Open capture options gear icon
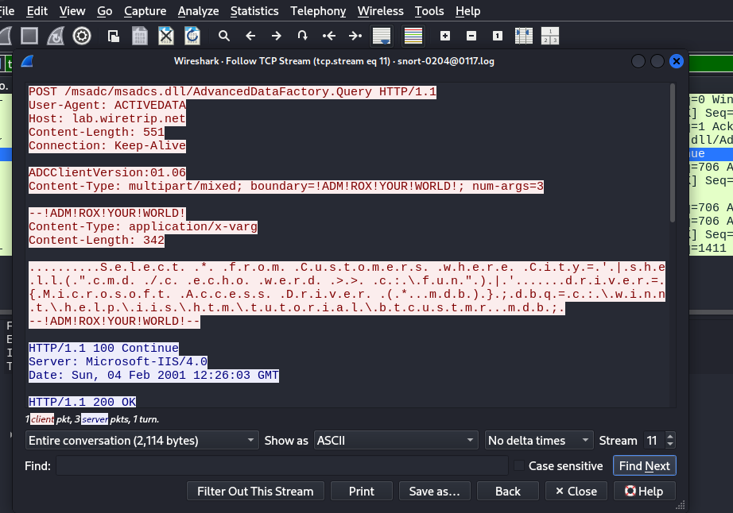Image resolution: width=733 pixels, height=513 pixels. [x=82, y=36]
